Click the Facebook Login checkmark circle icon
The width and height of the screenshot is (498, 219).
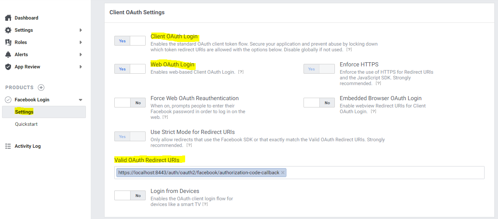coord(8,100)
